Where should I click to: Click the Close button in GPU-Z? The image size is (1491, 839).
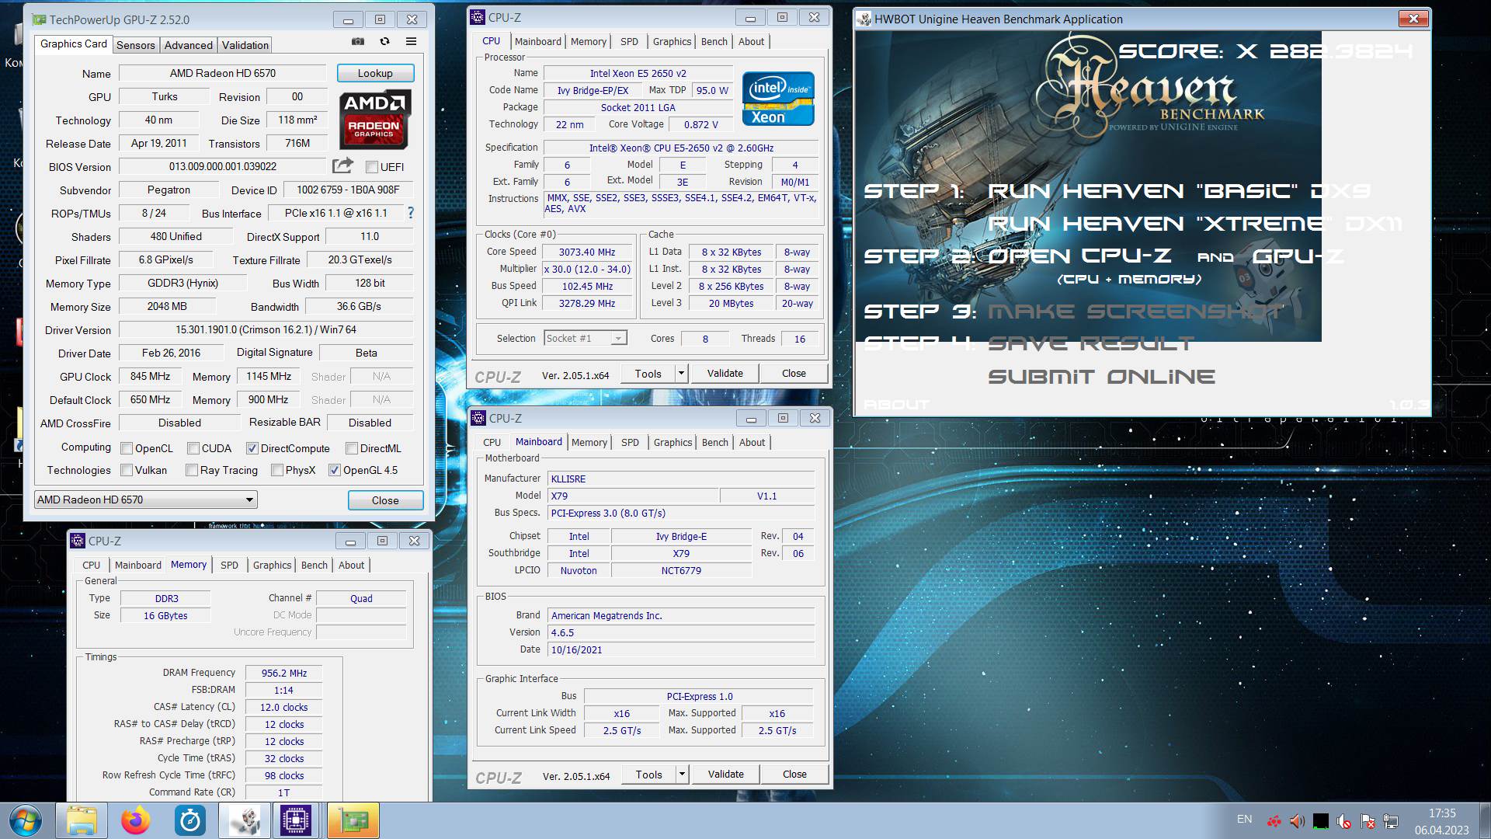pyautogui.click(x=385, y=500)
